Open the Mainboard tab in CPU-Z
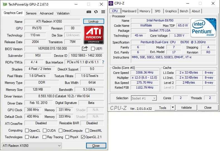This screenshot has height=151, width=220. (129, 11)
